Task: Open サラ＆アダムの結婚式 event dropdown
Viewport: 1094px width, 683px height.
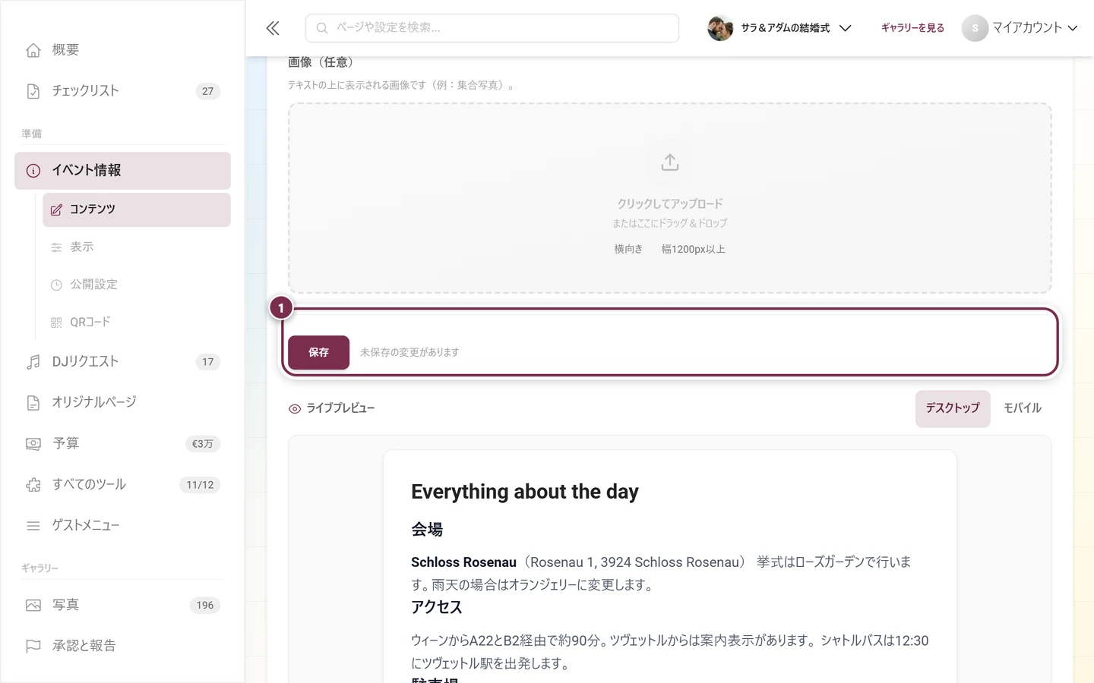Action: [x=779, y=28]
